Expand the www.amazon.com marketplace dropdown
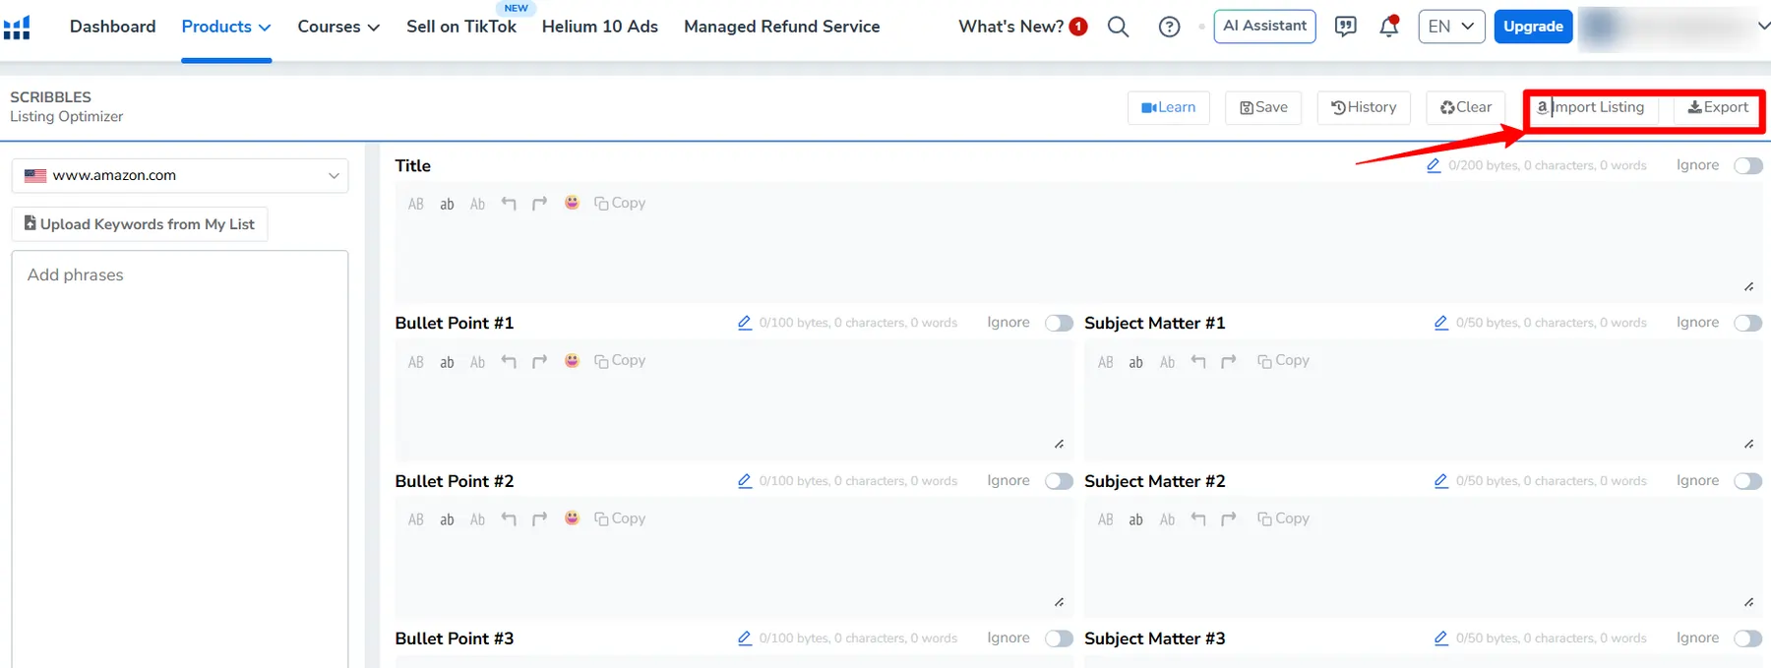 coord(180,175)
